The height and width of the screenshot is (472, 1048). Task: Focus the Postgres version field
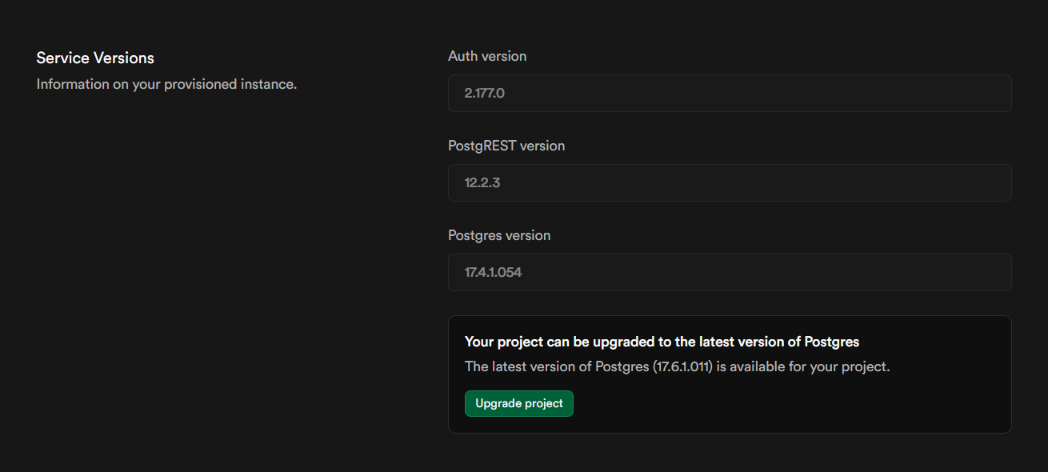tap(729, 273)
